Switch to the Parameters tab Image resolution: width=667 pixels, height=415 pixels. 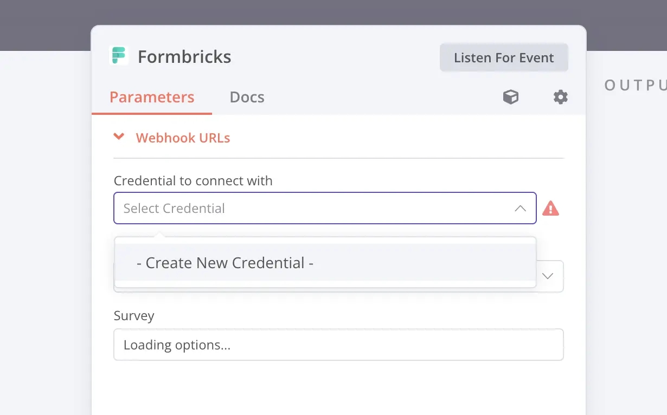point(152,98)
